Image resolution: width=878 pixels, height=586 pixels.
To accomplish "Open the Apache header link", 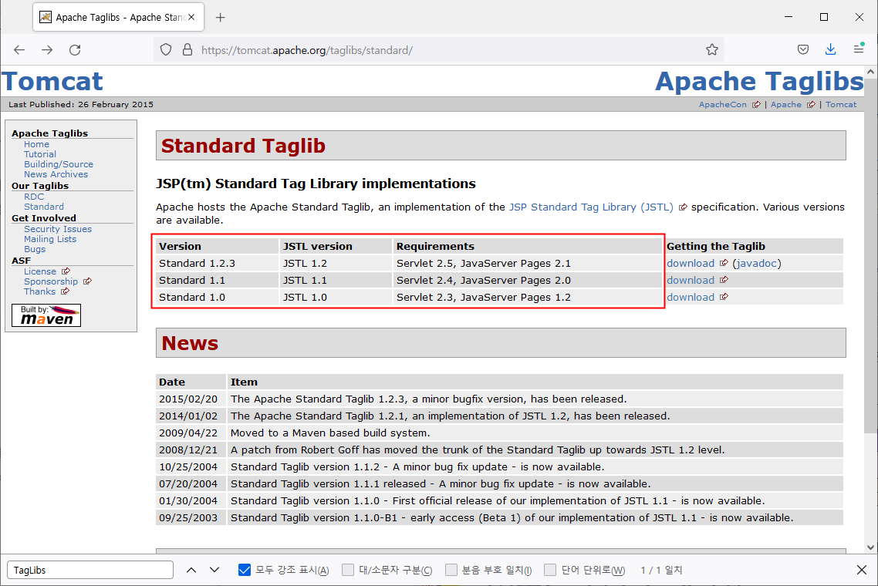I will (x=785, y=105).
